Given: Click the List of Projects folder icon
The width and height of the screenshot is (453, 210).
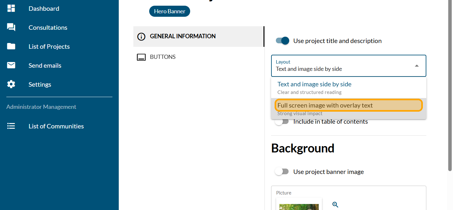Looking at the screenshot, I should pyautogui.click(x=11, y=46).
